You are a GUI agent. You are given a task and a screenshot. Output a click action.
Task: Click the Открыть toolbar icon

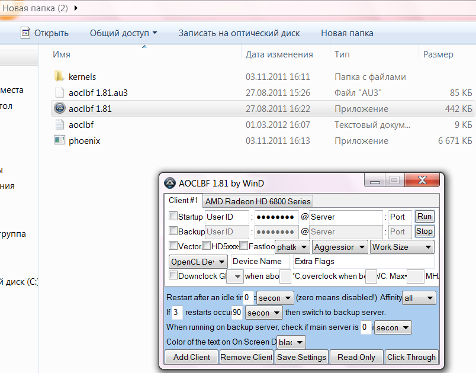(25, 33)
